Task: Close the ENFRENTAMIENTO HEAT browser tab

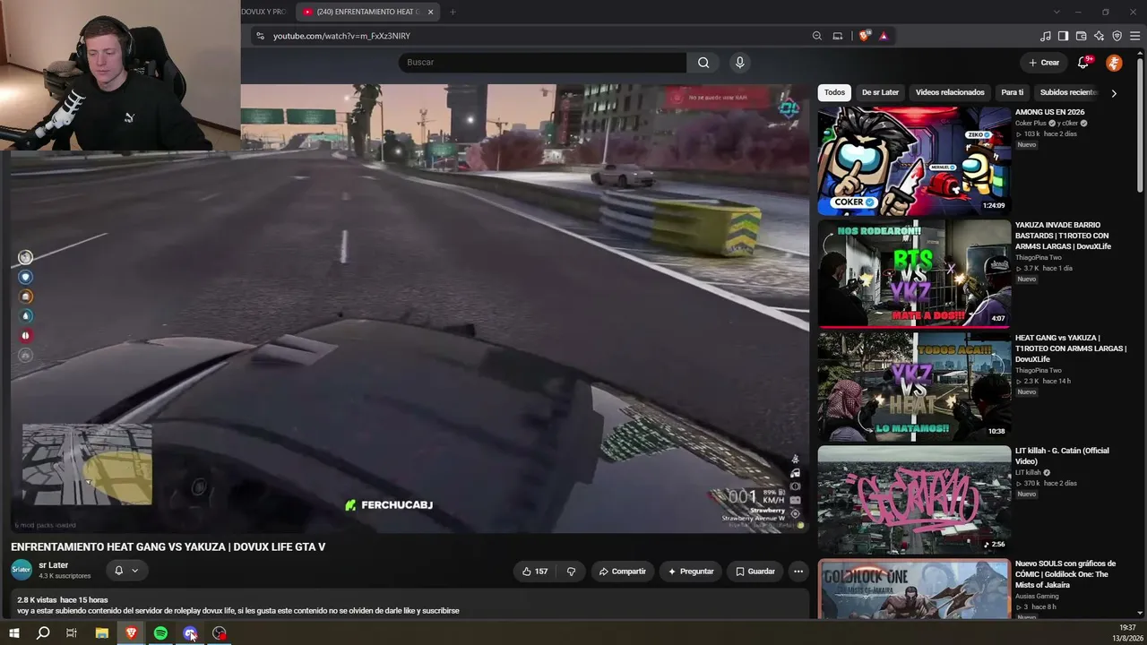Action: [431, 12]
